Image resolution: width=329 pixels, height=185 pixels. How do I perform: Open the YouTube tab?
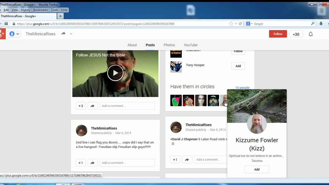pos(191,45)
